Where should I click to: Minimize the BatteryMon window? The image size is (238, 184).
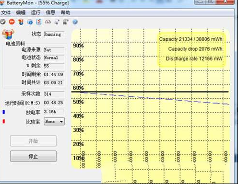(200, 2)
